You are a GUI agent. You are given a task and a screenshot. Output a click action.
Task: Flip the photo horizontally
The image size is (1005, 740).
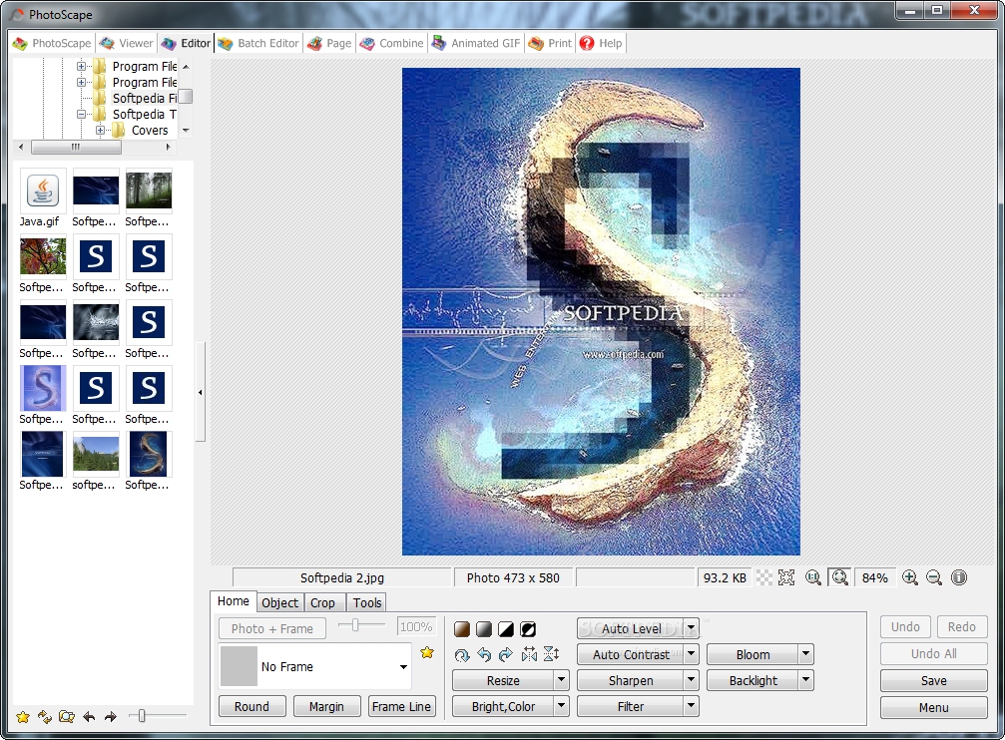point(529,655)
